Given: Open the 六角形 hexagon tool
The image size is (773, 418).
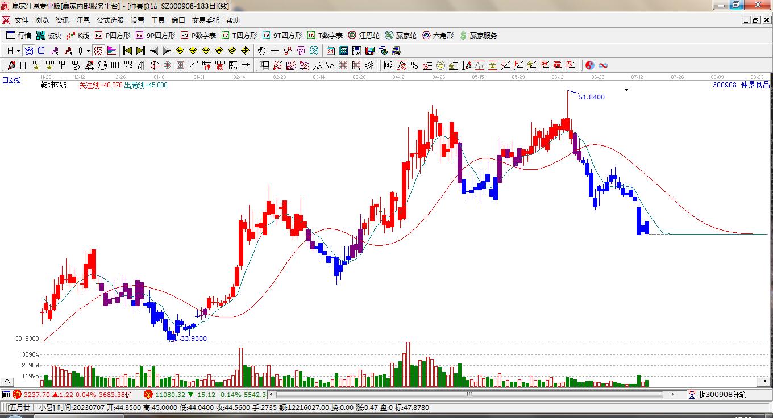Looking at the screenshot, I should click(438, 35).
